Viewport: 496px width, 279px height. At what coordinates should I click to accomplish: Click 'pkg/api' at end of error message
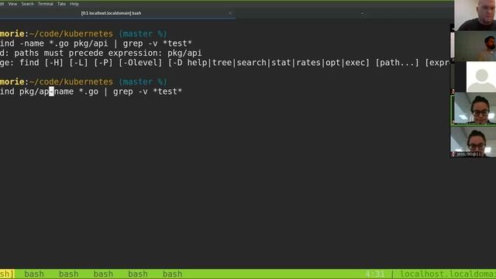[184, 53]
